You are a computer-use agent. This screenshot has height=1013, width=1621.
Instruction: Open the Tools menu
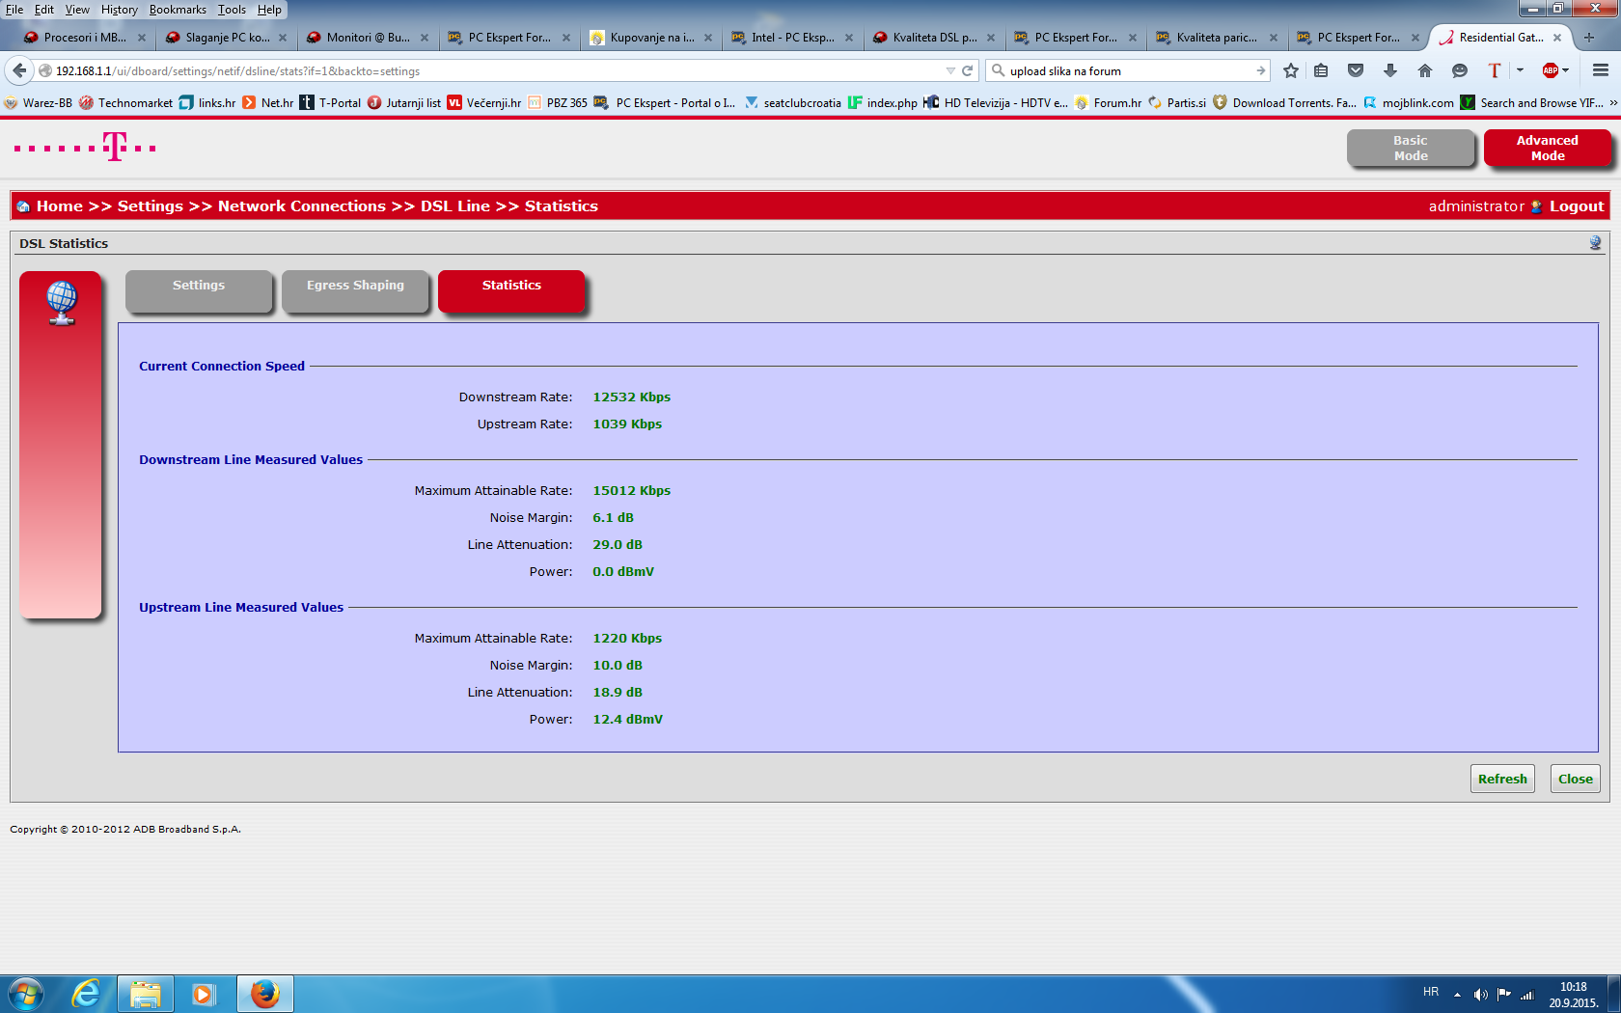[232, 10]
